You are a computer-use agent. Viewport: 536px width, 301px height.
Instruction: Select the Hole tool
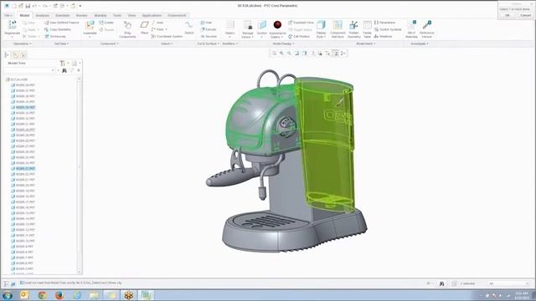(207, 23)
